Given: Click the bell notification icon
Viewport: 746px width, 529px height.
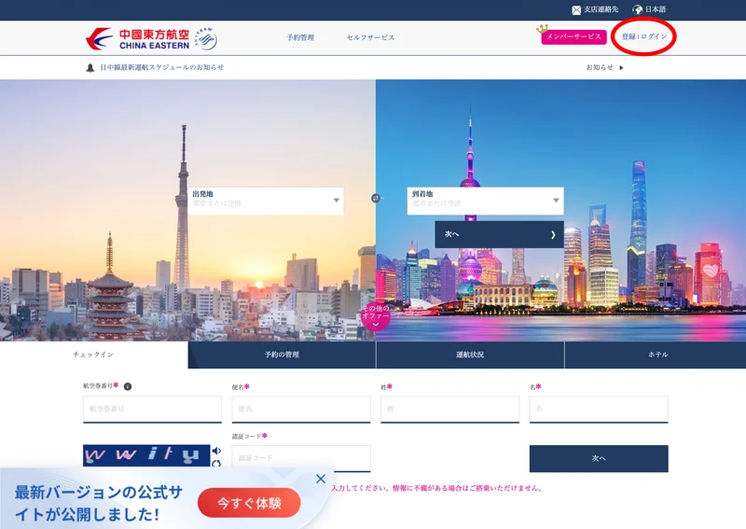Looking at the screenshot, I should [x=90, y=67].
